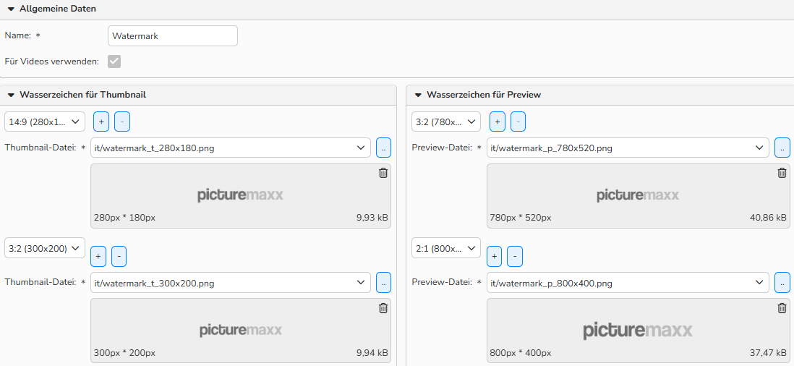The height and width of the screenshot is (366, 794).
Task: Open file dropdown showing it/watermark_p_800x400.png
Action: pyautogui.click(x=628, y=283)
